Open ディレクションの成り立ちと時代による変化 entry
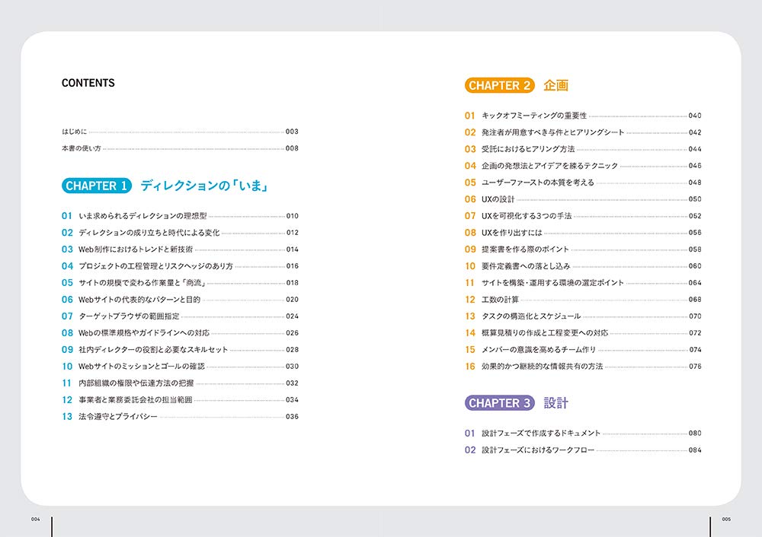The width and height of the screenshot is (762, 537). click(x=180, y=232)
